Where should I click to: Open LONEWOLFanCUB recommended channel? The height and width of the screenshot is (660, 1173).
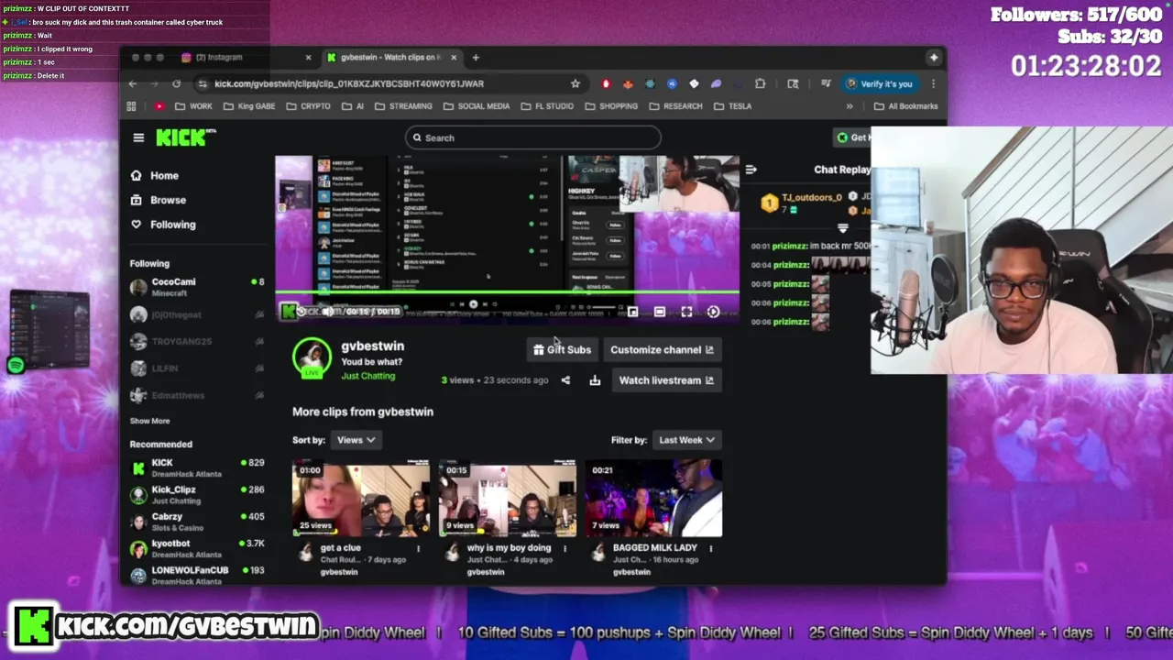pos(197,575)
